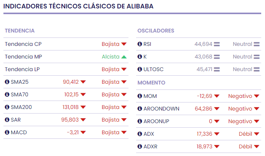This screenshot has width=265, height=156.
Task: Click the SAR info icon
Action: [x=7, y=120]
